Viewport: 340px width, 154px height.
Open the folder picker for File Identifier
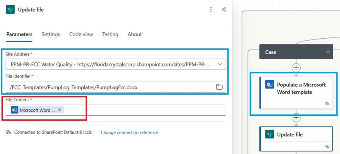click(219, 87)
